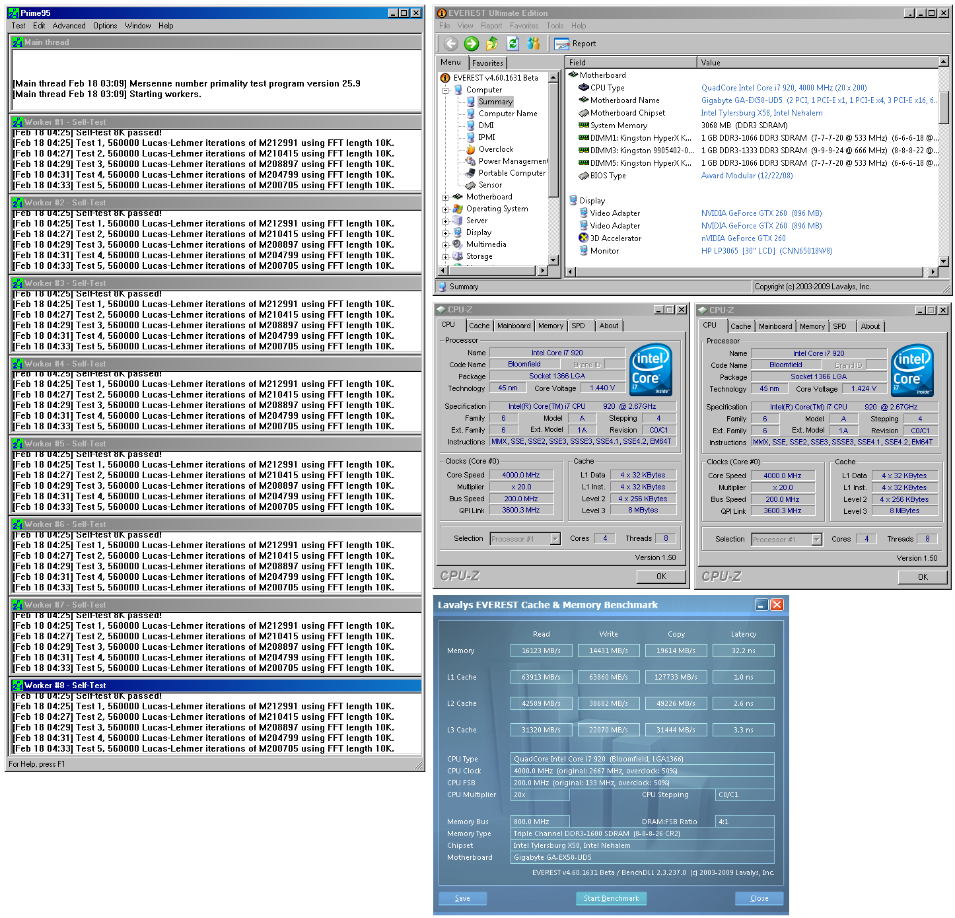Click L1 Cache latency 1.0 ns value
The image size is (955, 918).
point(743,677)
